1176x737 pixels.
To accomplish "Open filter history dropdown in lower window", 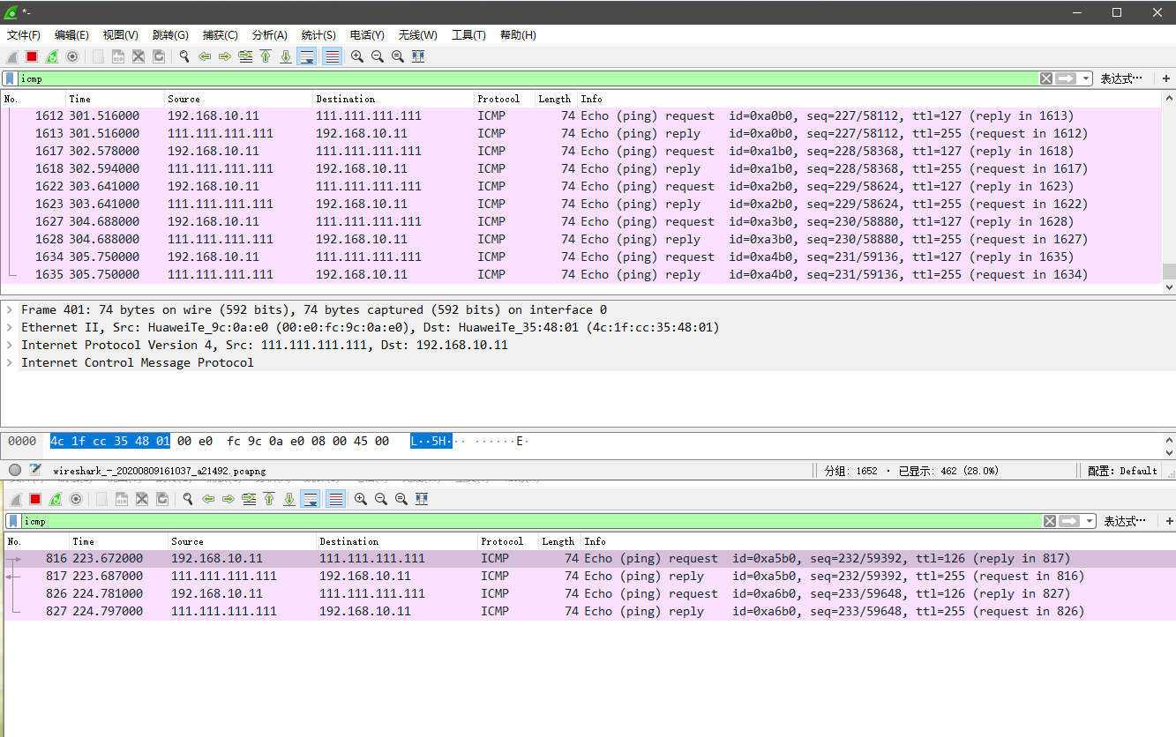I will coord(1090,521).
